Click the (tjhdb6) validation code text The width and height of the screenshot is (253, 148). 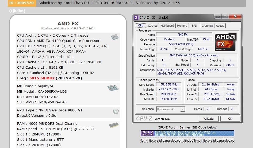[17, 11]
